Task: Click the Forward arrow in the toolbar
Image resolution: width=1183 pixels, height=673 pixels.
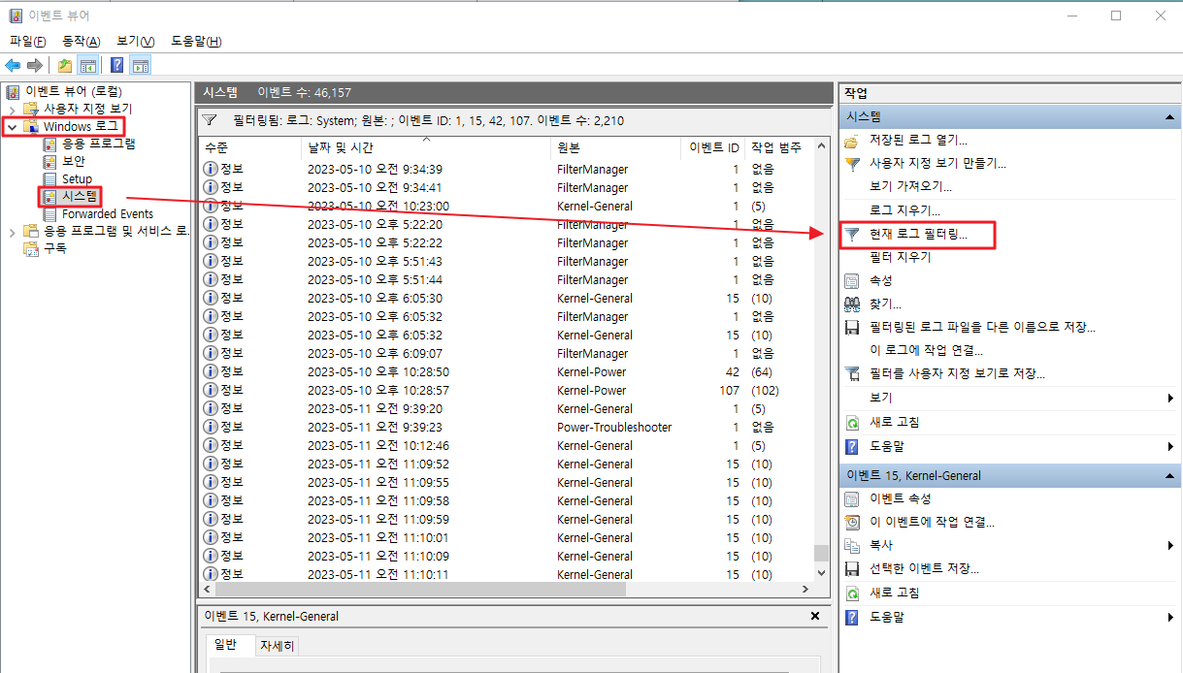Action: (35, 66)
